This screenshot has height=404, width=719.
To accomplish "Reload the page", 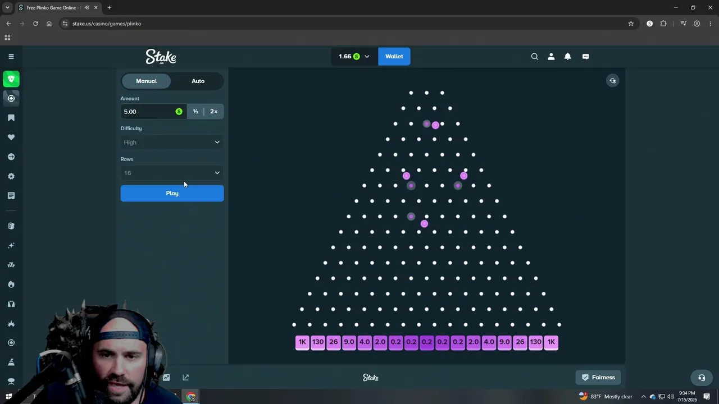I will pyautogui.click(x=35, y=24).
